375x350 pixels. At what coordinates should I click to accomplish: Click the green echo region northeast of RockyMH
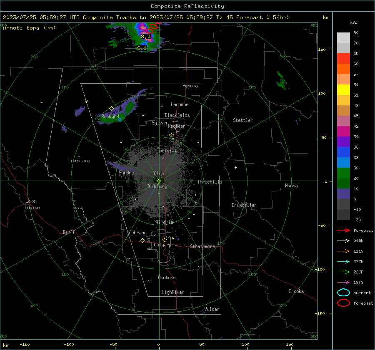point(130,107)
